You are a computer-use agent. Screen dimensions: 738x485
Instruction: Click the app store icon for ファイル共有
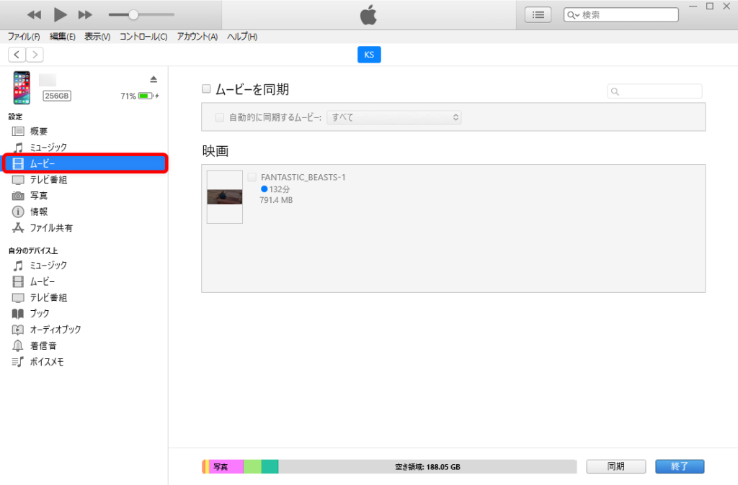pyautogui.click(x=18, y=228)
